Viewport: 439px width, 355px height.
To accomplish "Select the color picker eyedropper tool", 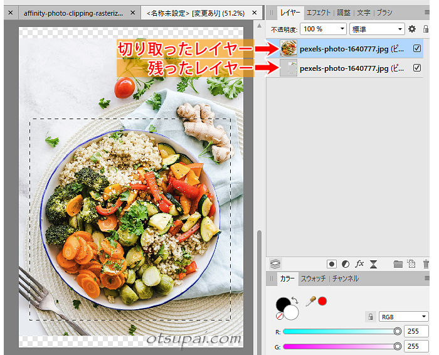I will 310,301.
